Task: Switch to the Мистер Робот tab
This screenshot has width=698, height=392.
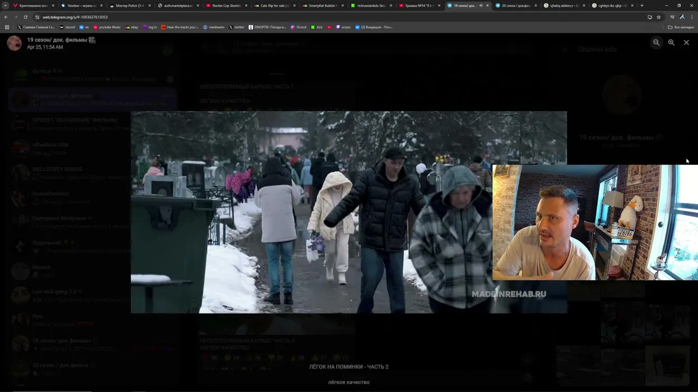Action: (x=130, y=5)
